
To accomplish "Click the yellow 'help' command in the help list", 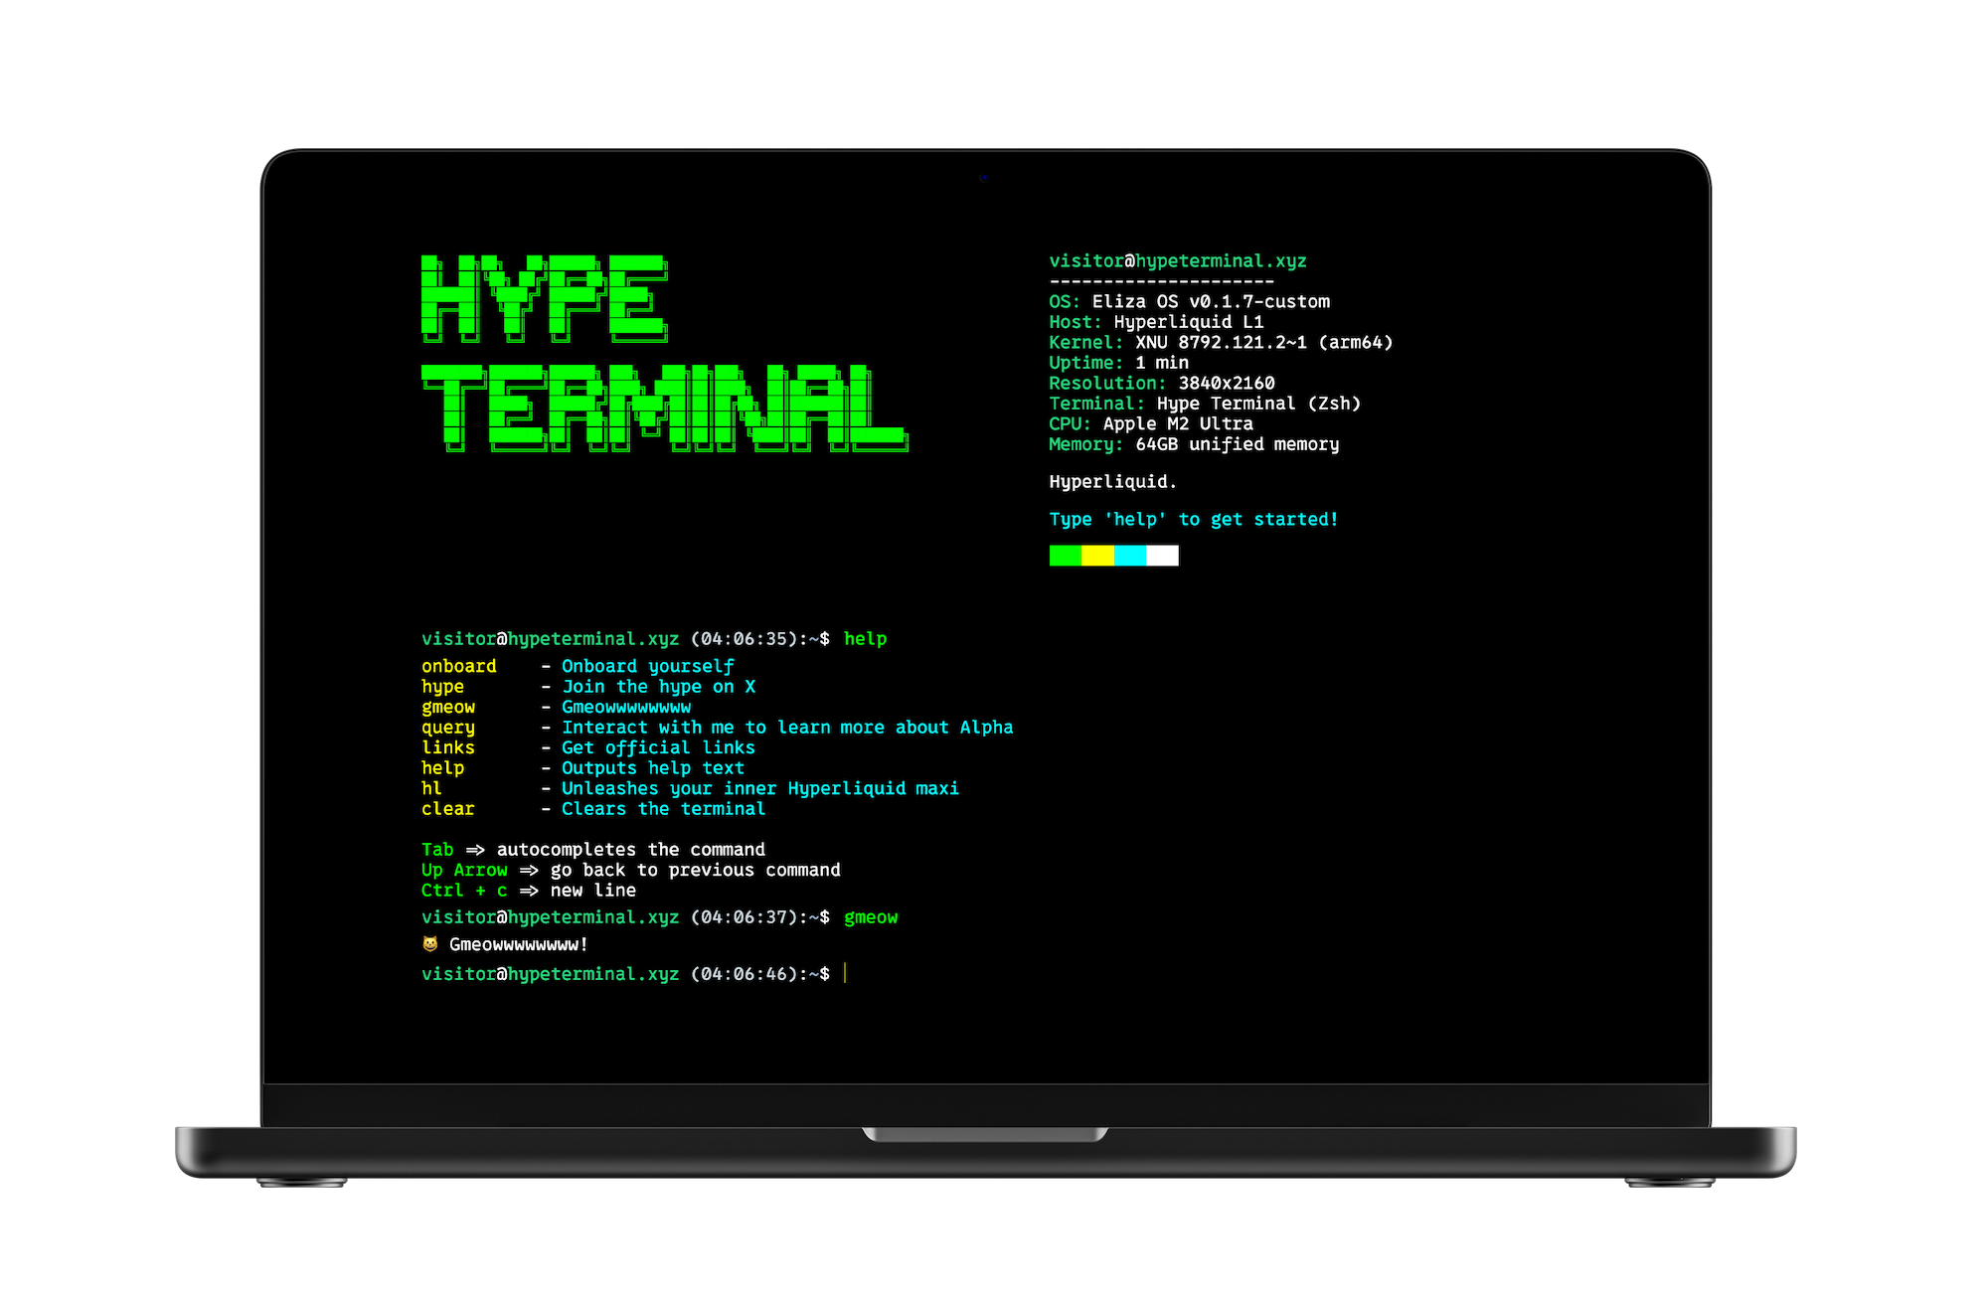I will click(442, 768).
